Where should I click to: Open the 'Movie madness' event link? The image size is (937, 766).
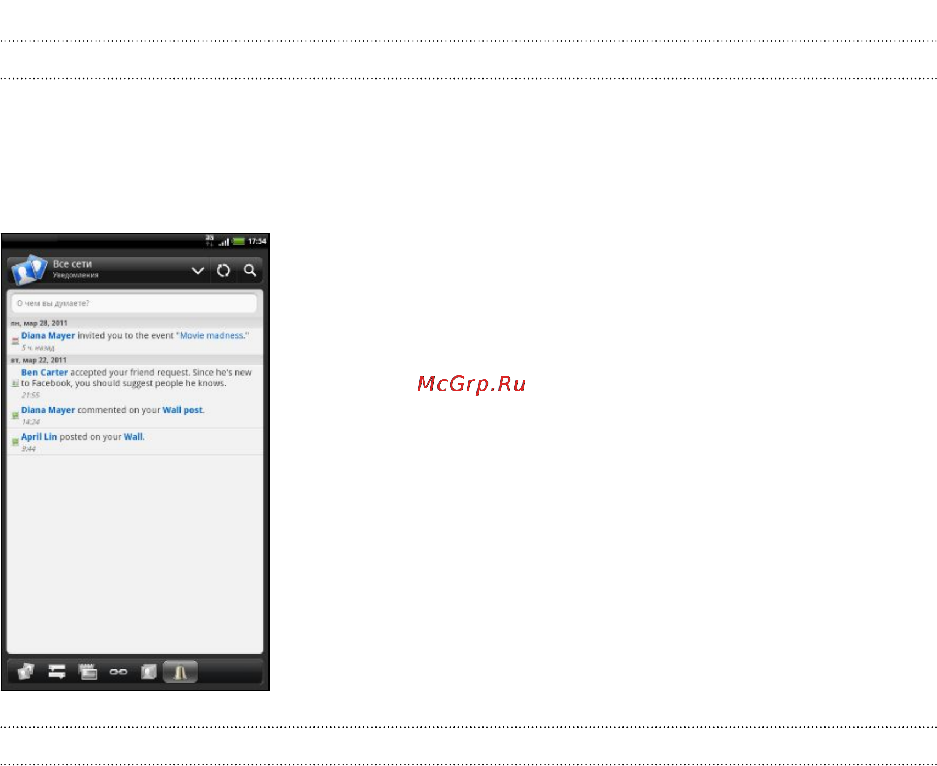pos(211,335)
